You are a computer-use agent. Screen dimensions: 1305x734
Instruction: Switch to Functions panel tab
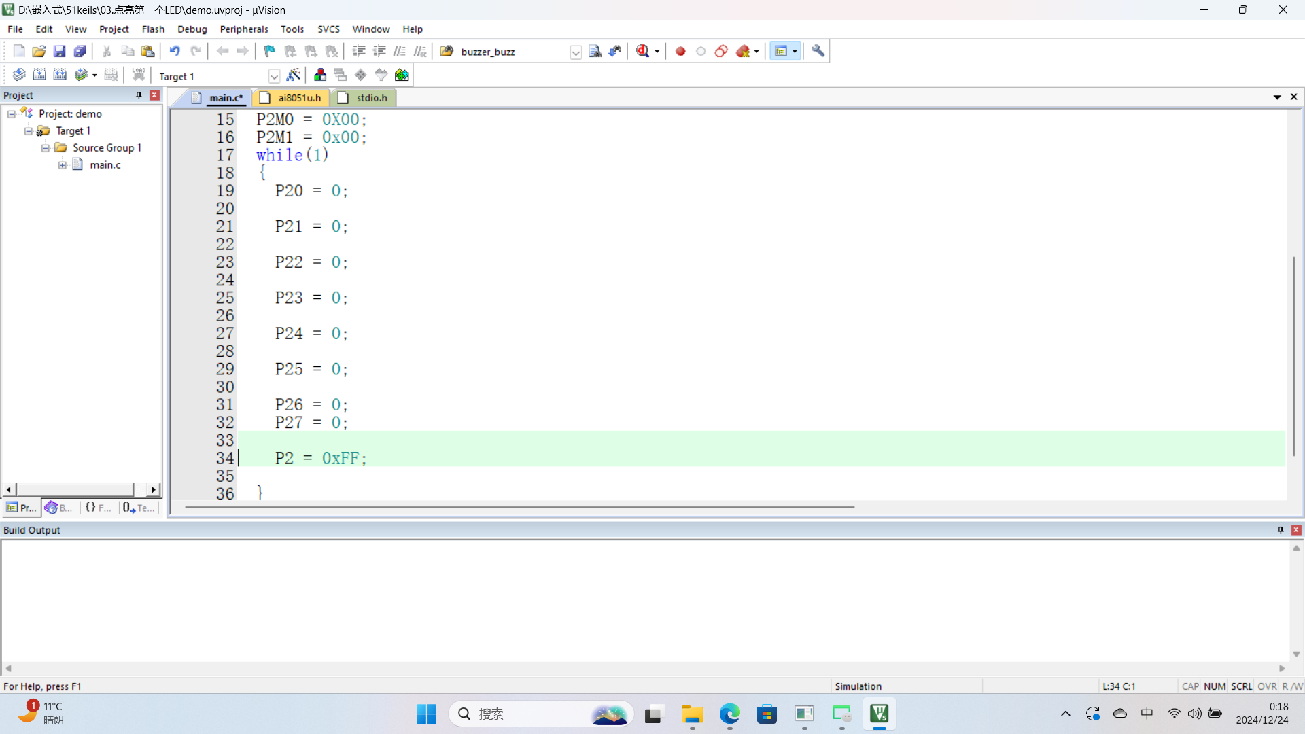[x=99, y=508]
